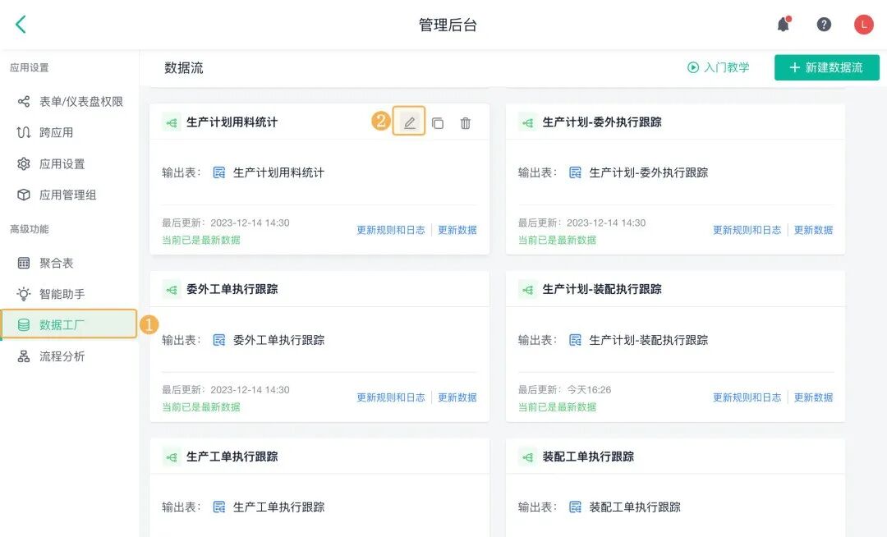Click the 数据流 page heading
The image size is (887, 537).
tap(184, 68)
